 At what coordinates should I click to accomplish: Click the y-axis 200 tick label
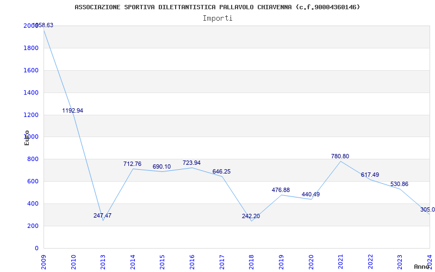pyautogui.click(x=33, y=226)
